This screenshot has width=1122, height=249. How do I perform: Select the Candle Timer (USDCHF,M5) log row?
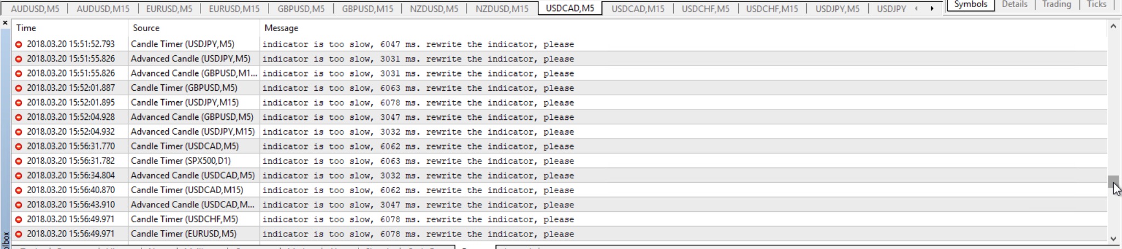tap(559, 219)
